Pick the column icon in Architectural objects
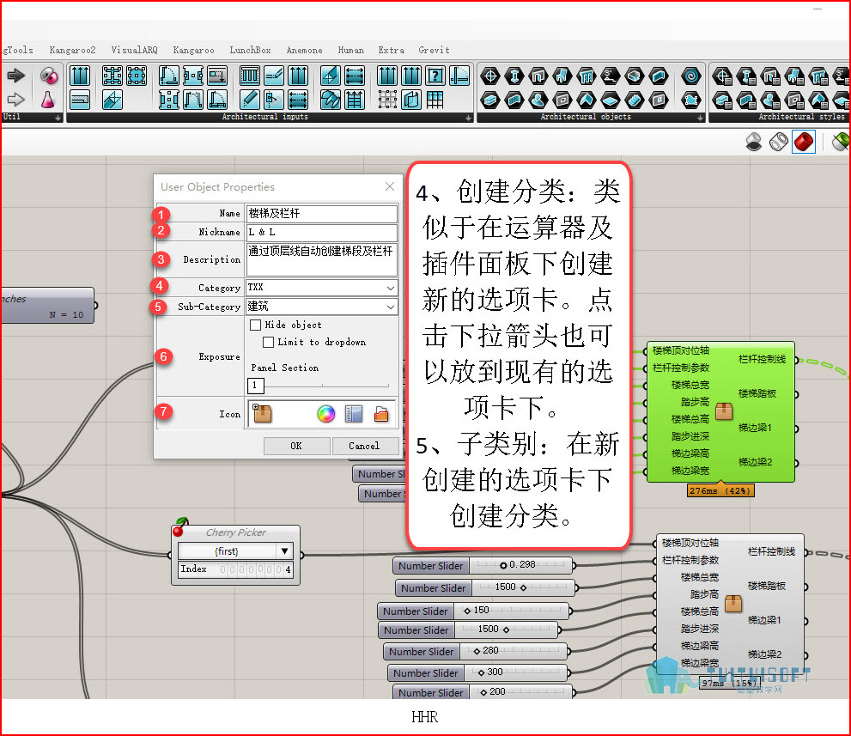 click(514, 76)
